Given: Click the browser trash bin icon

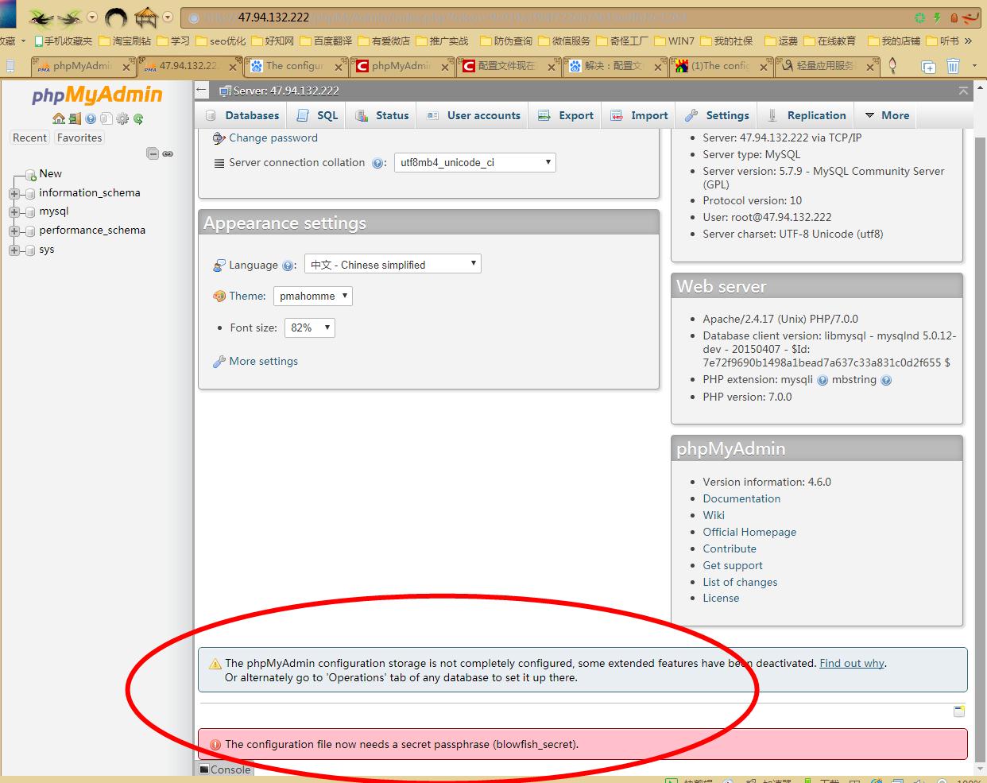Looking at the screenshot, I should coord(953,67).
